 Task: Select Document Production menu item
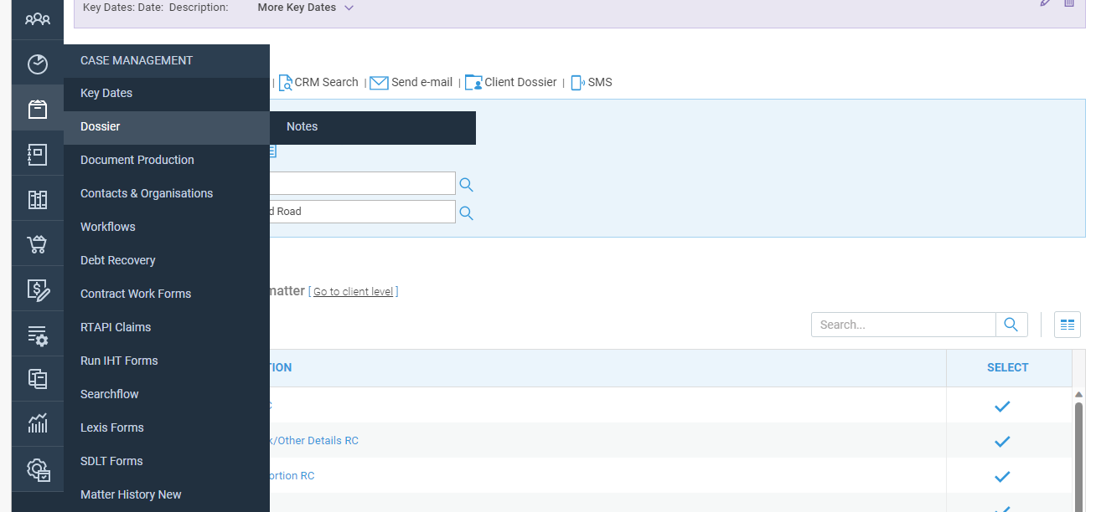(x=137, y=160)
